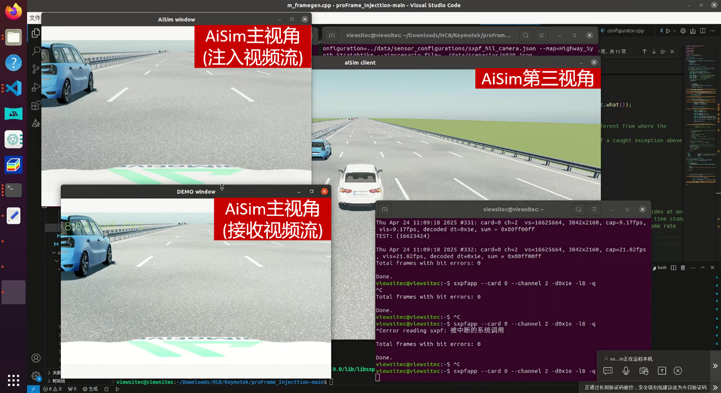This screenshot has width=721, height=393.
Task: Click the search icon in terminal header
Action: click(x=578, y=210)
